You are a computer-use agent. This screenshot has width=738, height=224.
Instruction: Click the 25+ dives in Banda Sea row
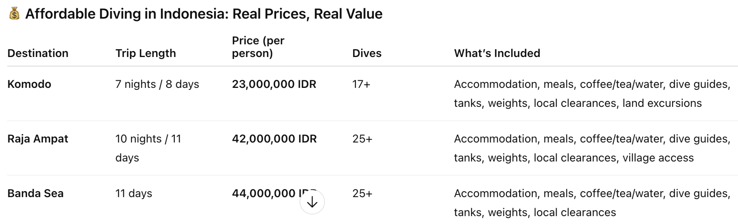pos(362,193)
